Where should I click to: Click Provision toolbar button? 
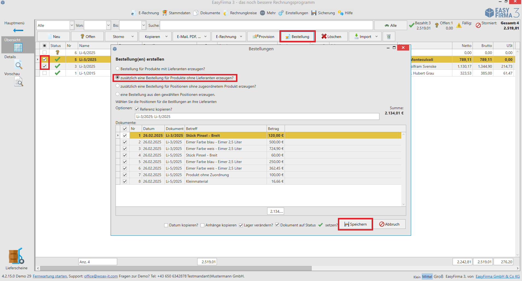[x=263, y=37]
